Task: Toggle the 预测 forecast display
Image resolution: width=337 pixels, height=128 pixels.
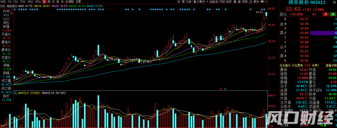Action: coord(245,2)
